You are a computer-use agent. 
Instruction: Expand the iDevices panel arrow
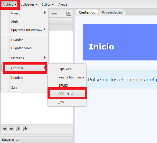pyautogui.click(x=17, y=140)
